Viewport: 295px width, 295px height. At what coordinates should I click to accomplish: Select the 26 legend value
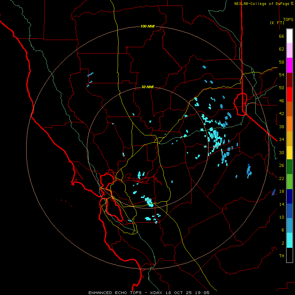coord(282,166)
